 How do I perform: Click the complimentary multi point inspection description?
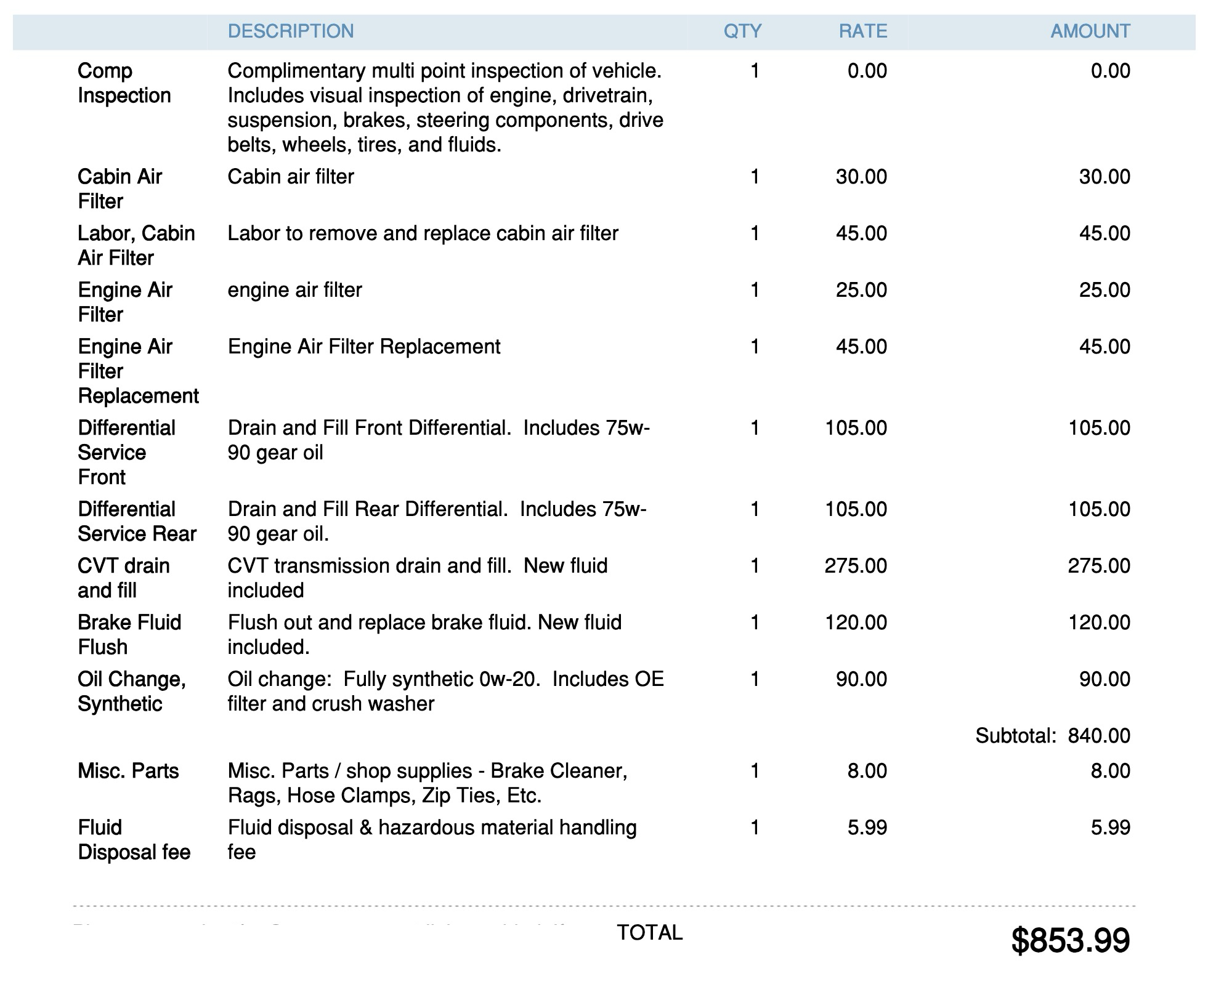tap(445, 108)
